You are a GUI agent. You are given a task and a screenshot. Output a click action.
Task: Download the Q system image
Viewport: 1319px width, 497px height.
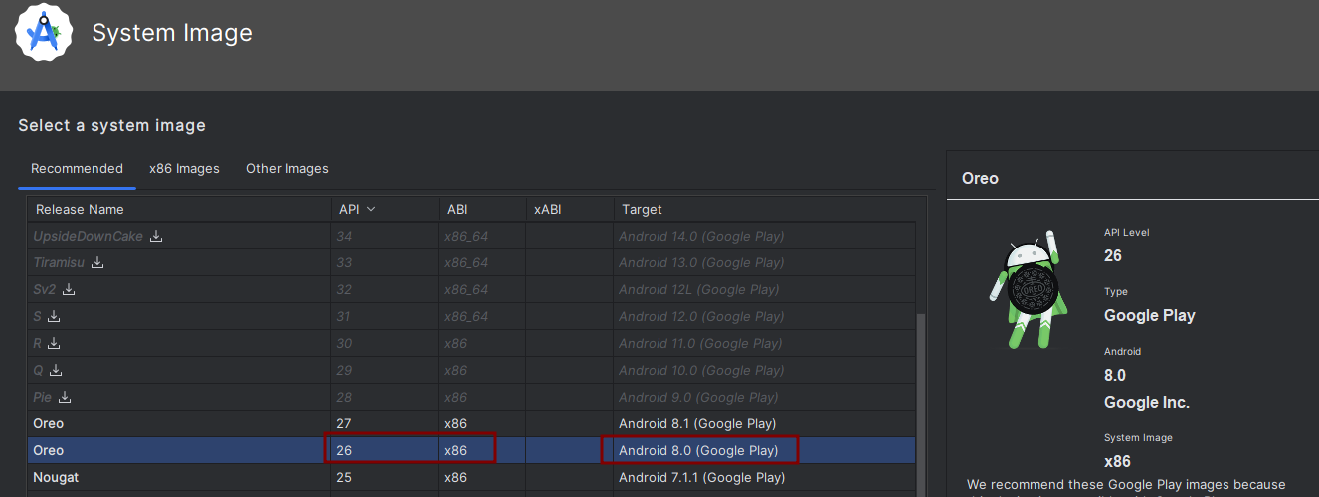56,371
